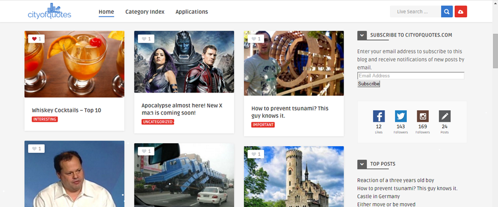The width and height of the screenshot is (498, 207).
Task: Open Top Posts link about tsunami
Action: (407, 188)
